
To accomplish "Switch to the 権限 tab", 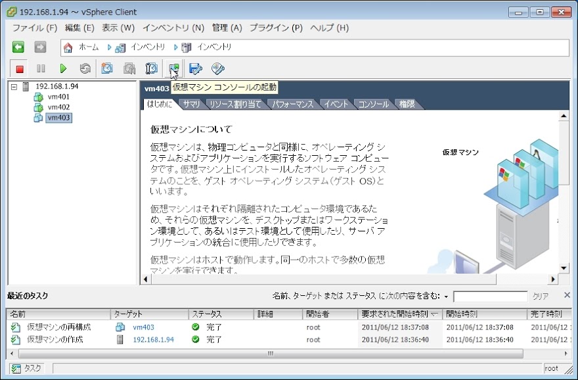I will 407,105.
